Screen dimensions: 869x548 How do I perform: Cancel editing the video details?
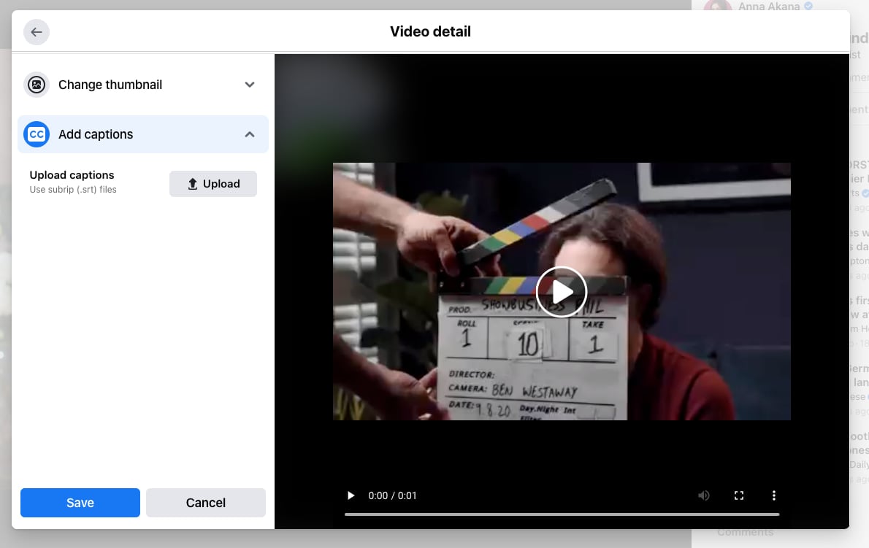[x=205, y=503]
